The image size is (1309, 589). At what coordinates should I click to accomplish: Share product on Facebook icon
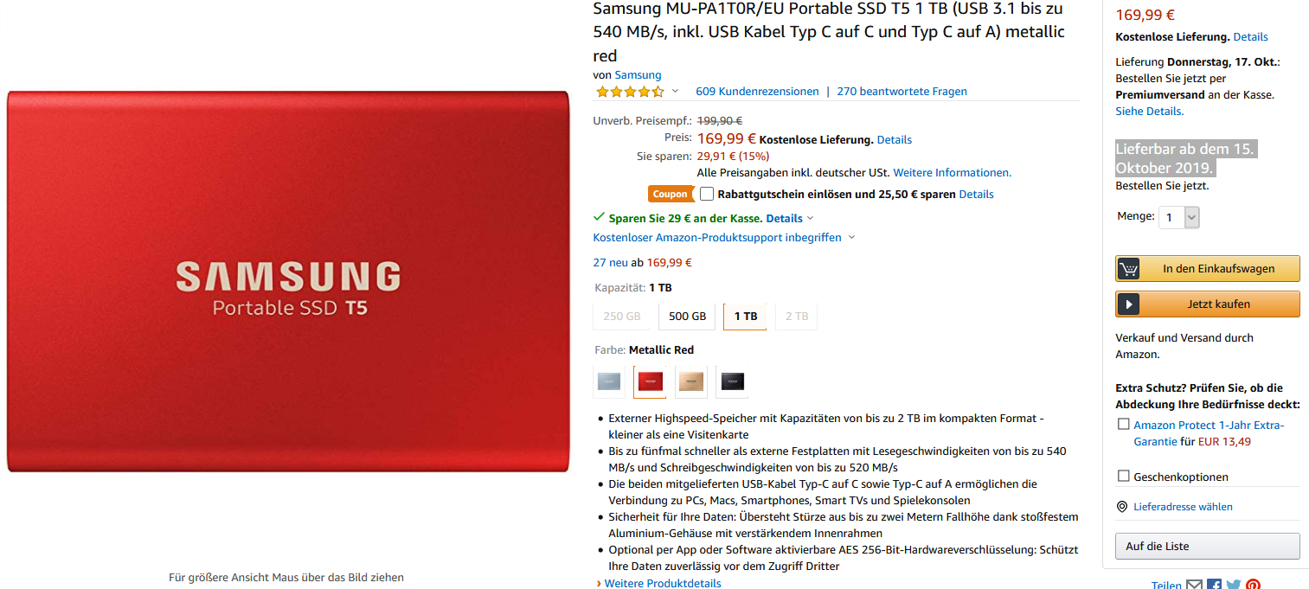point(1214,585)
